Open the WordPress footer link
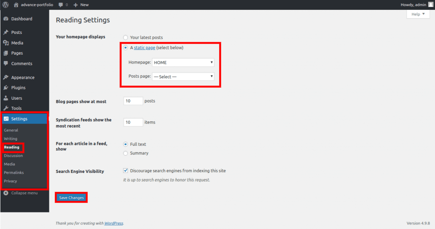Image resolution: width=435 pixels, height=229 pixels. (x=114, y=223)
